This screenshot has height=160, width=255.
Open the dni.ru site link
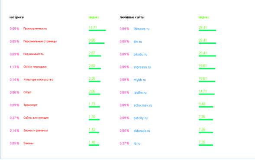coord(138,42)
